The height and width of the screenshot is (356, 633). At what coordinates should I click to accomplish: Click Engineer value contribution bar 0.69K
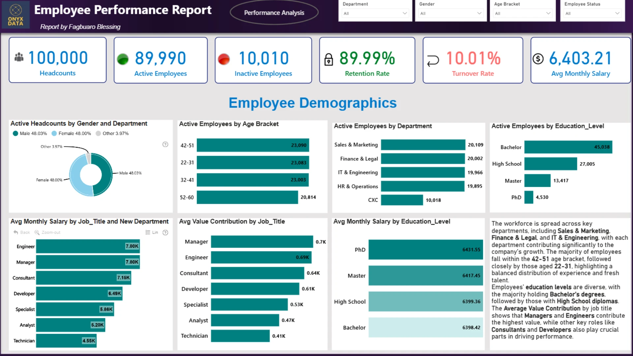click(x=261, y=257)
